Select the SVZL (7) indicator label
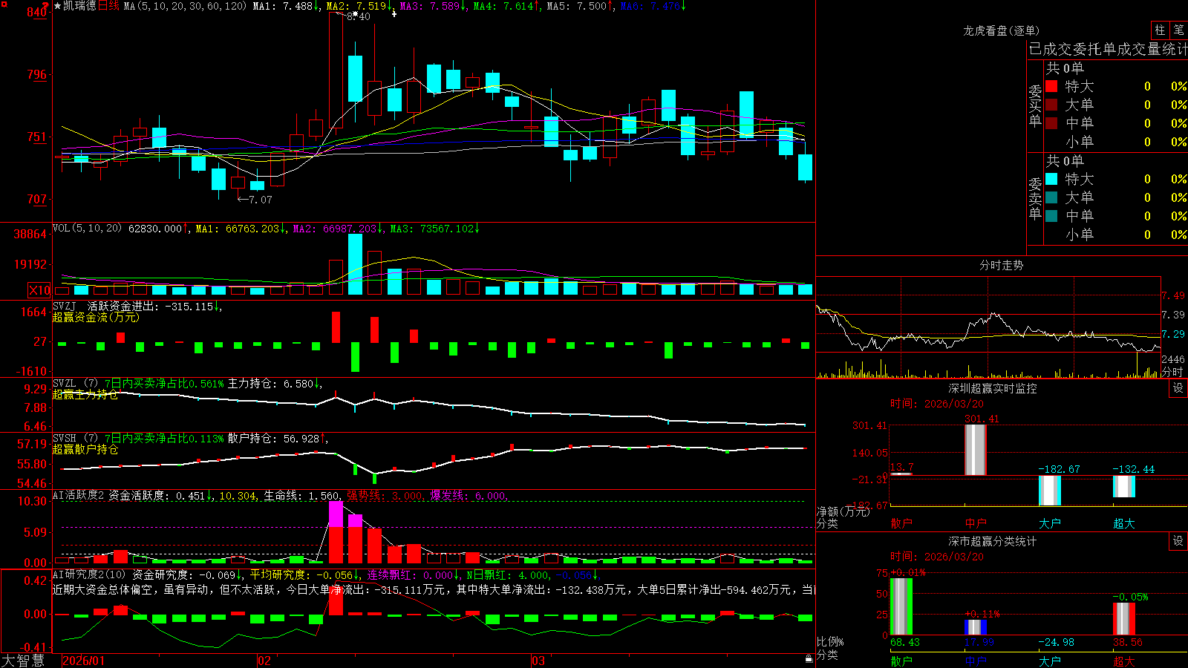Screen dimensions: 1188x668 point(75,384)
